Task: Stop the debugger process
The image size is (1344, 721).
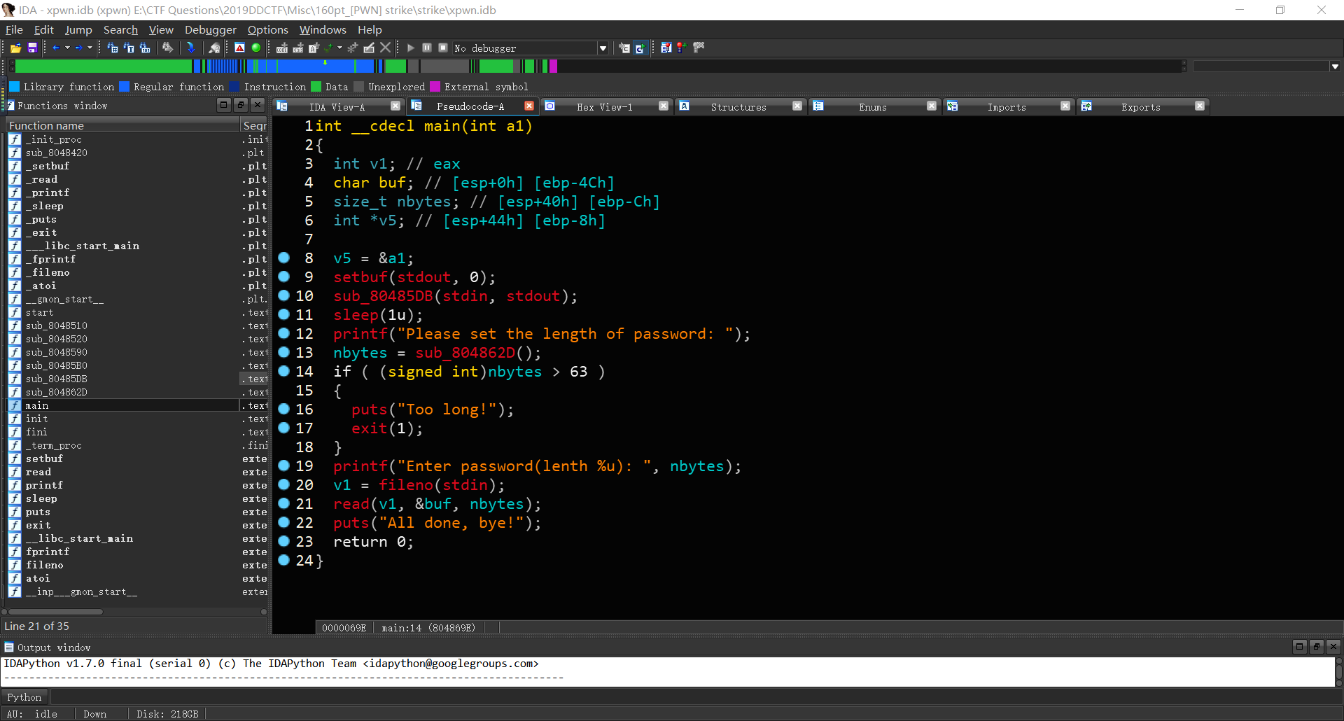Action: (x=443, y=48)
